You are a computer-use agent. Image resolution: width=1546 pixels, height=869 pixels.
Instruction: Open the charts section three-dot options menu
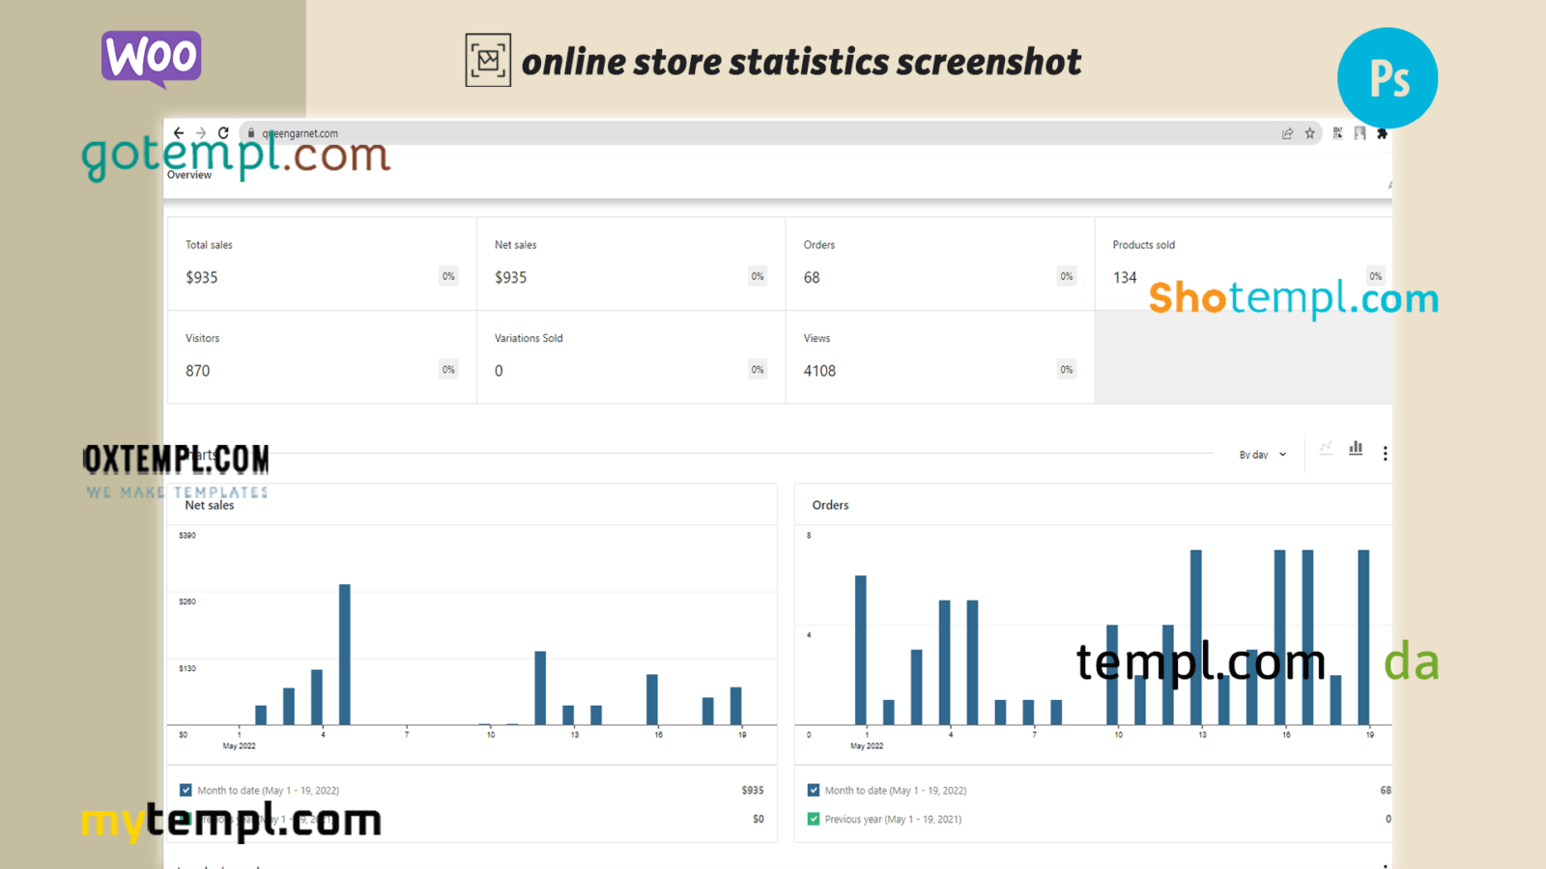[x=1385, y=454]
